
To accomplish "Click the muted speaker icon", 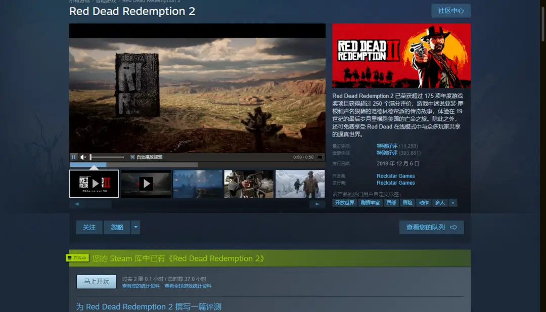I will pyautogui.click(x=83, y=157).
